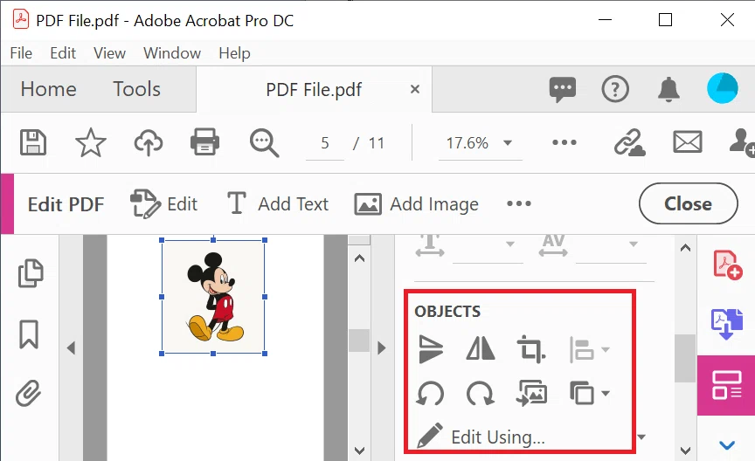This screenshot has height=461, width=755.
Task: Expand the Edit Using options arrow
Action: tap(641, 437)
